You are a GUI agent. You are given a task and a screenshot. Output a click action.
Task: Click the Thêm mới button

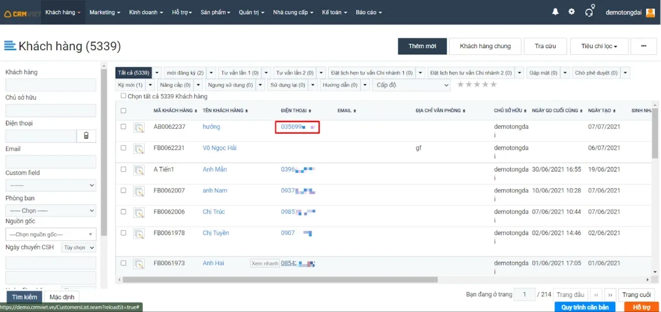(422, 46)
